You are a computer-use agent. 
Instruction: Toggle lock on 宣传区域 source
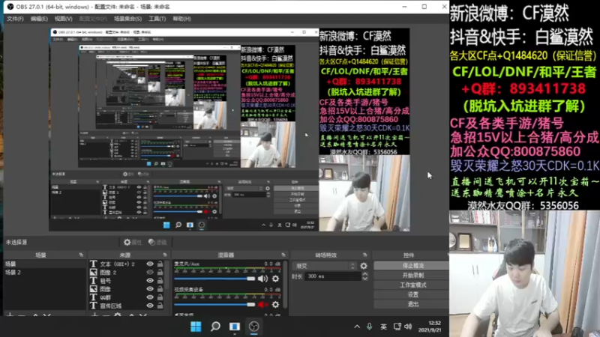tap(160, 306)
